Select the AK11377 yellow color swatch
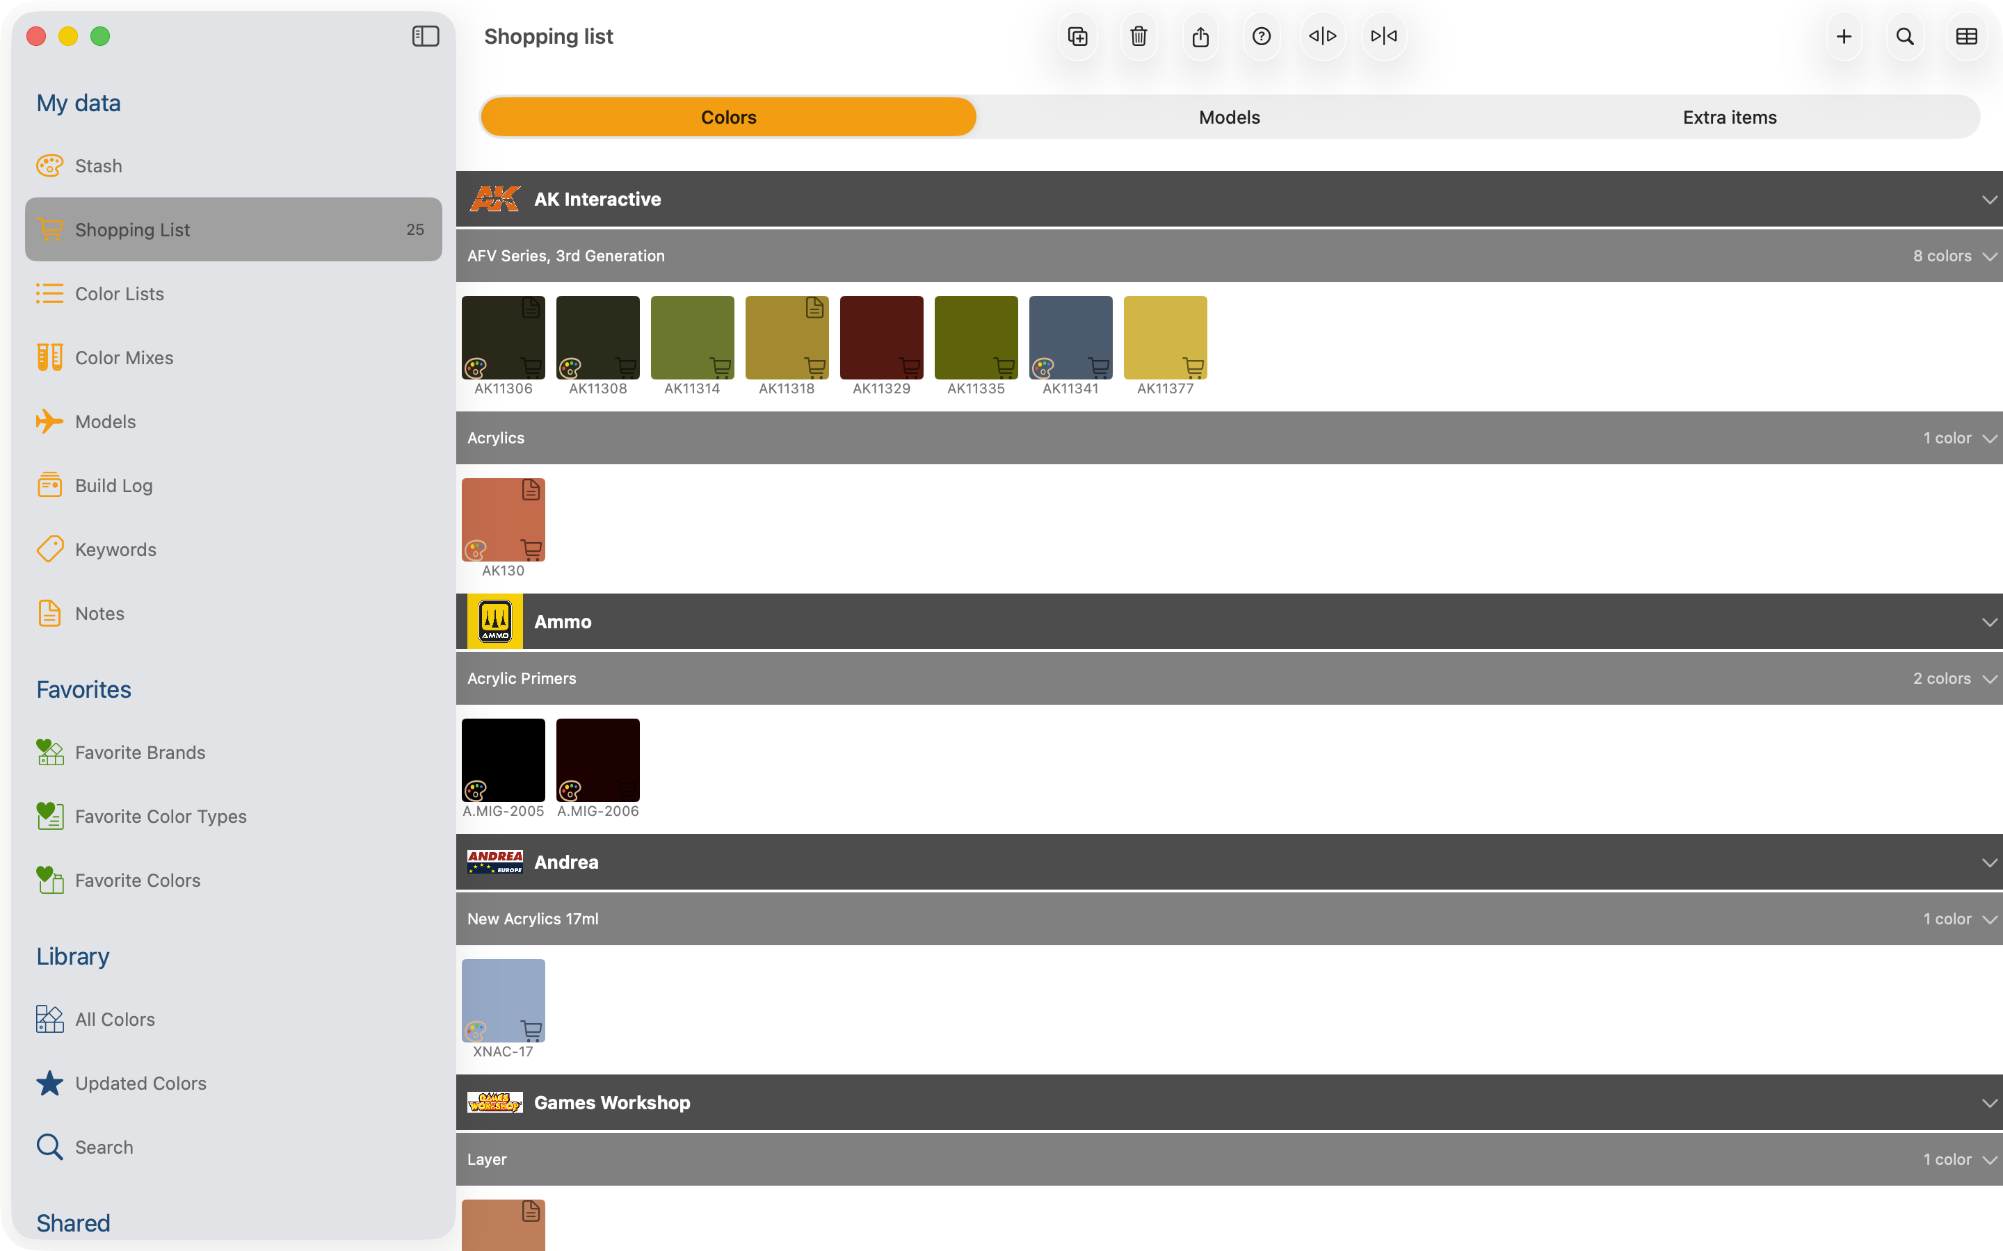This screenshot has height=1251, width=2003. (x=1166, y=338)
